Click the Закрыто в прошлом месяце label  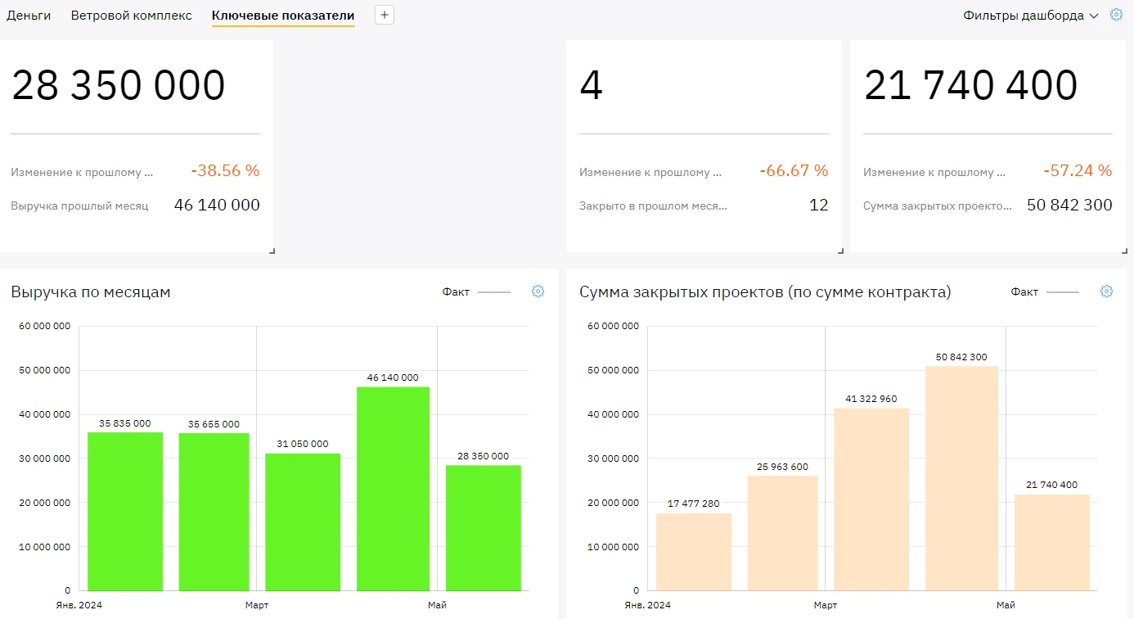pos(653,206)
